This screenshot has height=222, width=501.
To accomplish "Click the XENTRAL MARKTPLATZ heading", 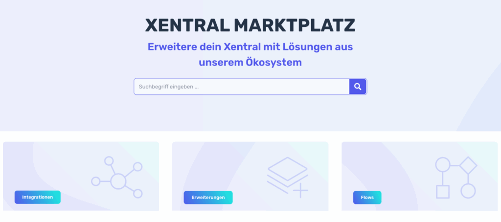I will (250, 25).
